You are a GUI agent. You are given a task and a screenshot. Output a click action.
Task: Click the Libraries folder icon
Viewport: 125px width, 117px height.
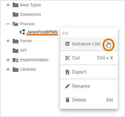click(16, 70)
